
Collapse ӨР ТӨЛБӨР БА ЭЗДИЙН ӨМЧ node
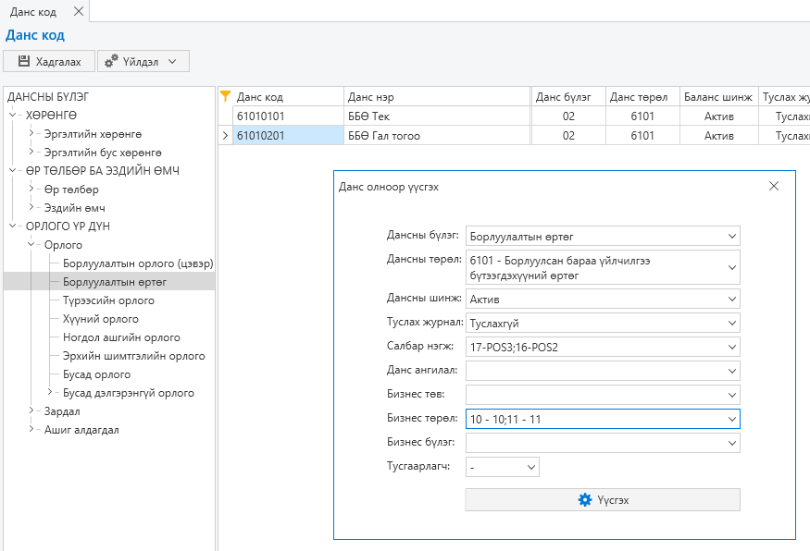click(x=12, y=170)
